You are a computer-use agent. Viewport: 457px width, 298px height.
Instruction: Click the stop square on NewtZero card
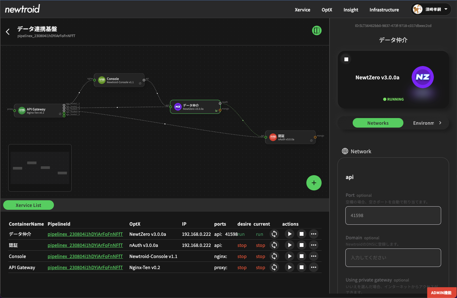tap(346, 59)
